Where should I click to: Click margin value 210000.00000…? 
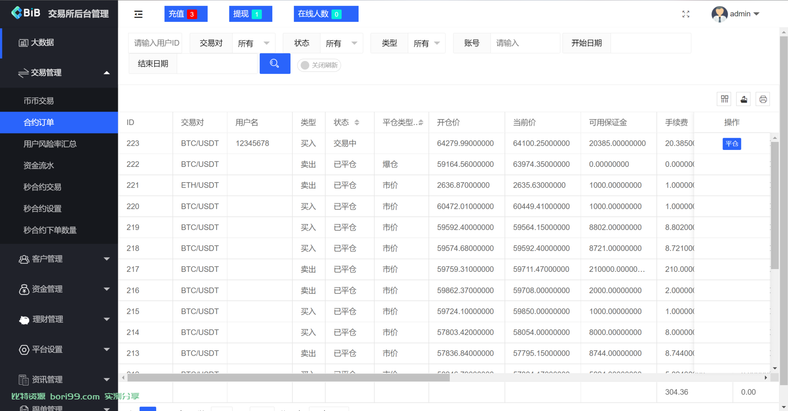coord(617,269)
